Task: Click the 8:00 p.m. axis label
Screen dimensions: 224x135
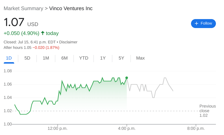Action: [x=196, y=128]
